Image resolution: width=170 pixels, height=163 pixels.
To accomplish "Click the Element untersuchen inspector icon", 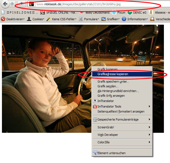I will coord(95,153).
